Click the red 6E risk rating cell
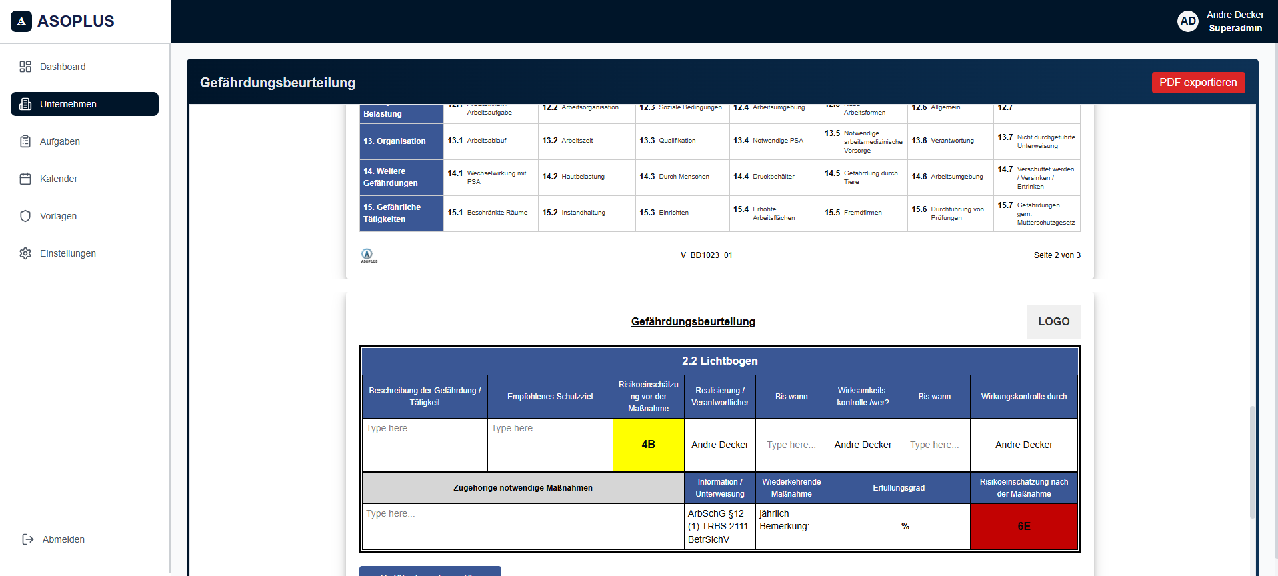Image resolution: width=1278 pixels, height=576 pixels. (1023, 527)
